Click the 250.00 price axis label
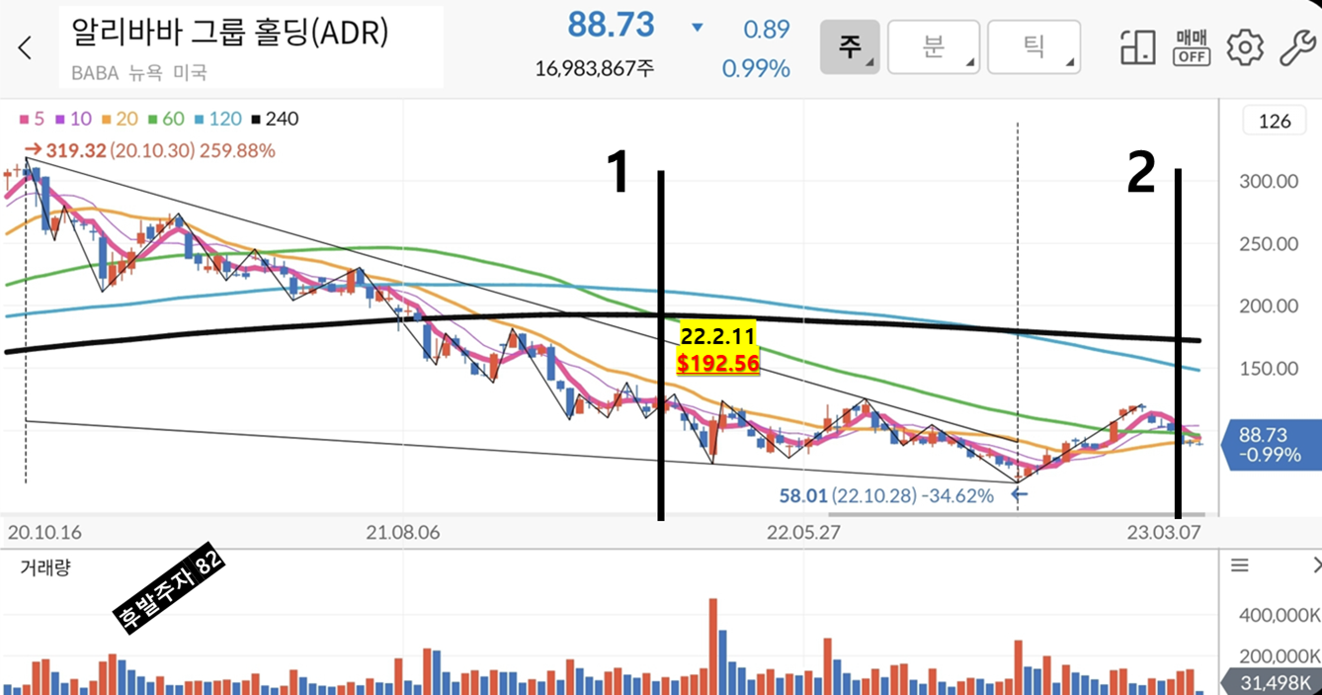The height and width of the screenshot is (695, 1322). [1269, 243]
